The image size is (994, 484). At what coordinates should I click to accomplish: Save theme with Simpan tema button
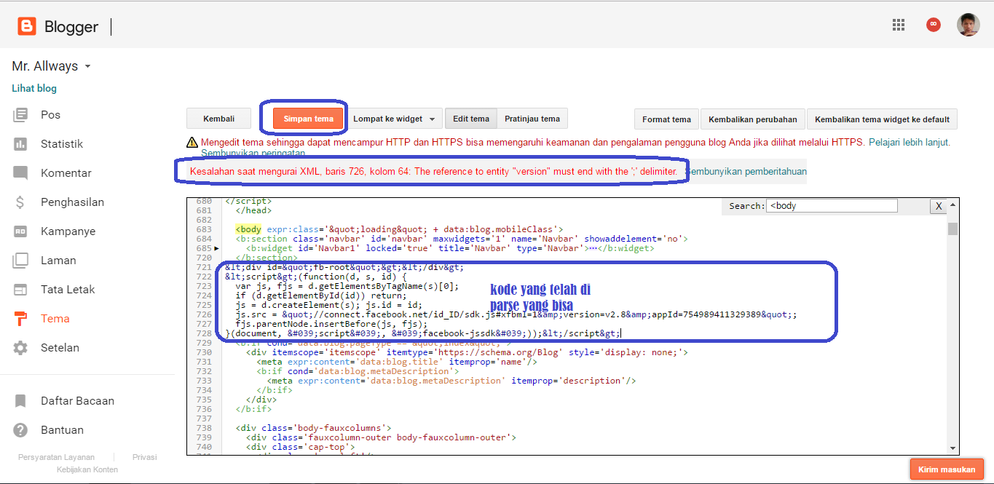pos(308,119)
